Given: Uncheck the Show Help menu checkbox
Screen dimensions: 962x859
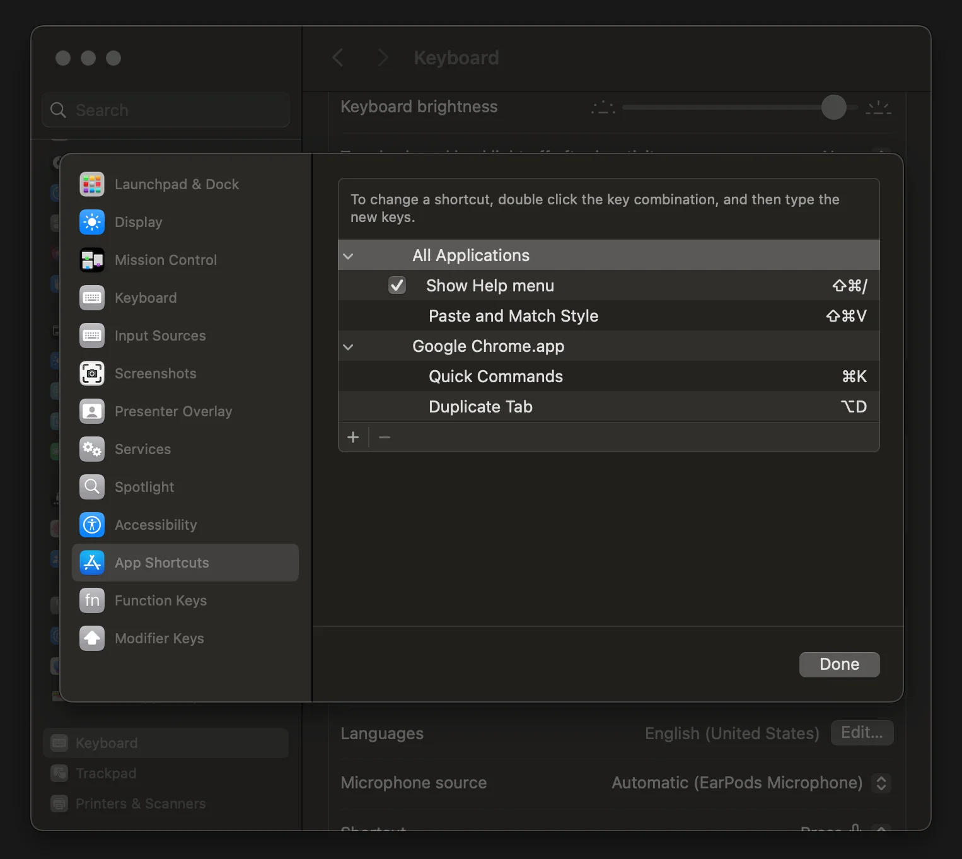Looking at the screenshot, I should click(397, 286).
